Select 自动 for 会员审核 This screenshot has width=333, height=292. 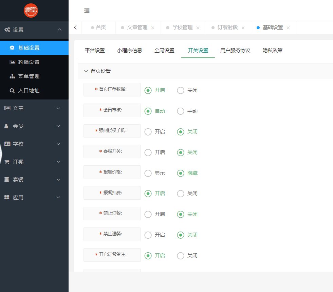point(148,111)
